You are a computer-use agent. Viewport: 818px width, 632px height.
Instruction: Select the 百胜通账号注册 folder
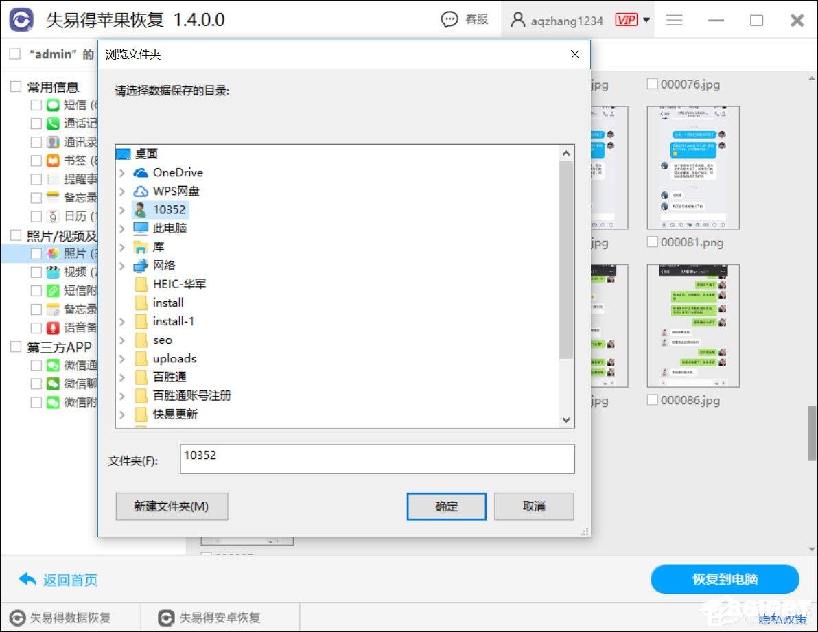(x=191, y=396)
